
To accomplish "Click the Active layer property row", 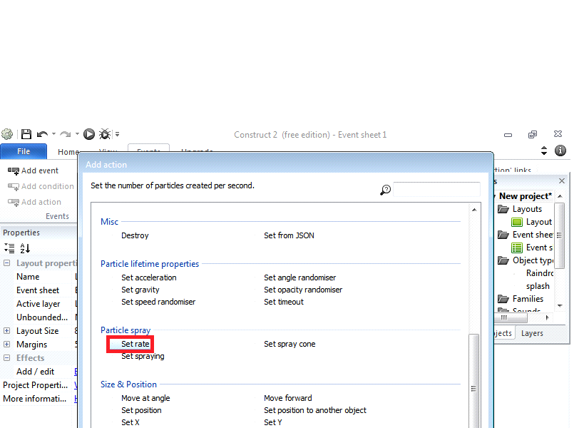I will coord(39,304).
